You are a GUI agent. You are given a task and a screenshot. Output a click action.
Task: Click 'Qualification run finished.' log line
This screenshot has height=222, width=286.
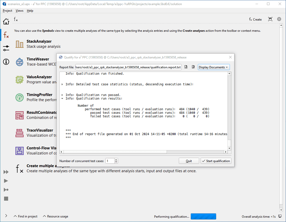[x=95, y=73]
